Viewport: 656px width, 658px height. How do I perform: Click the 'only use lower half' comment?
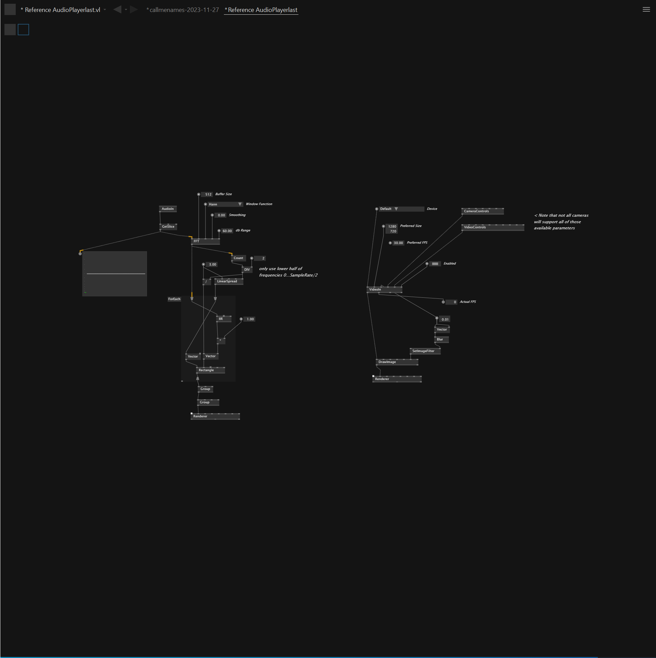pos(288,272)
